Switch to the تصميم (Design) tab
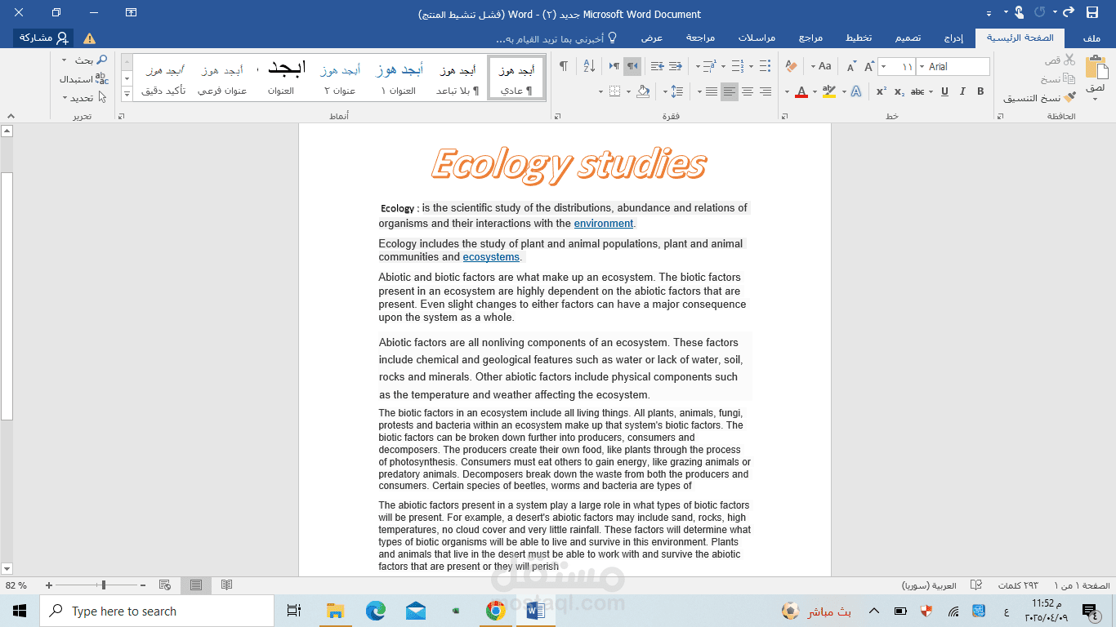 pyautogui.click(x=908, y=38)
